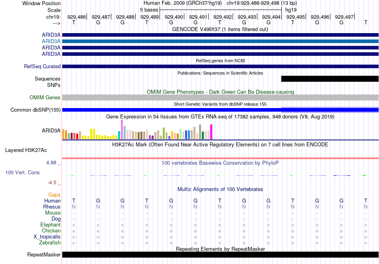Open the Sequences track label
Viewport: 379px width, 264px height.
47,79
